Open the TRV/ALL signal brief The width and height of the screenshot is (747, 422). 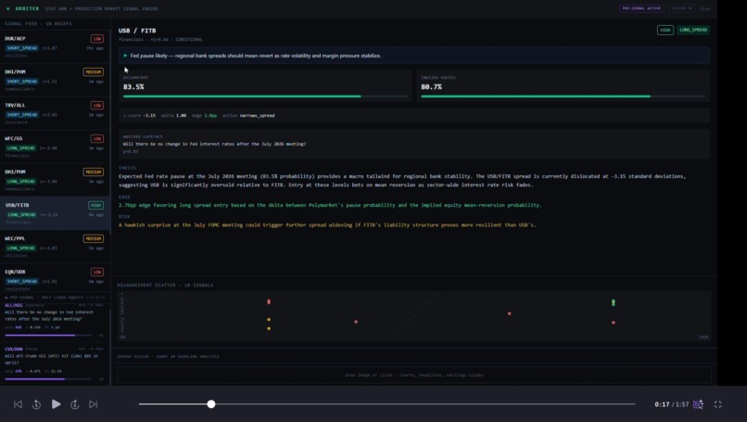point(55,113)
